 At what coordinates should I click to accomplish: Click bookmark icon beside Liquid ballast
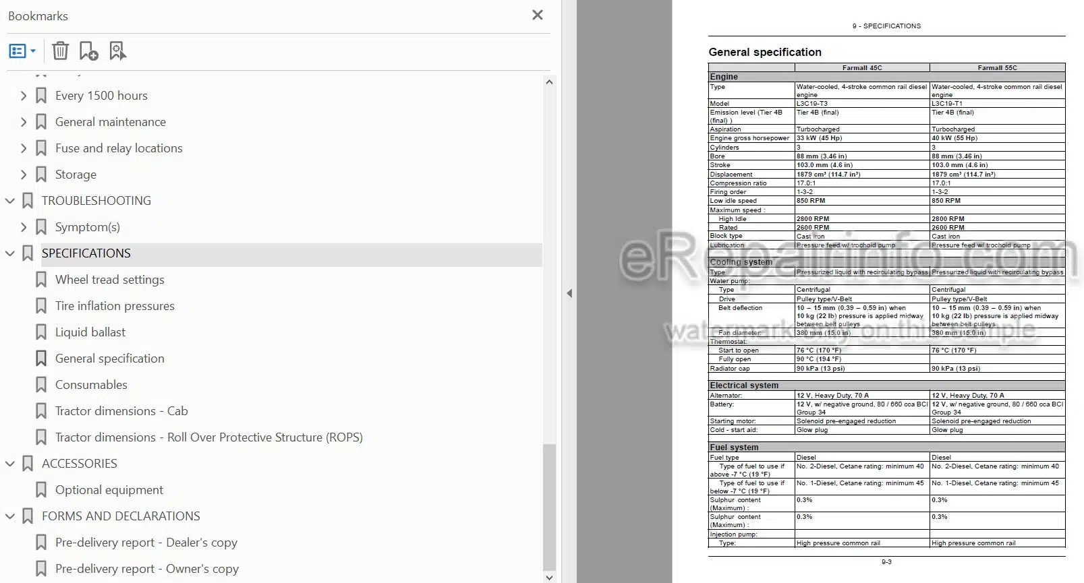pos(41,332)
